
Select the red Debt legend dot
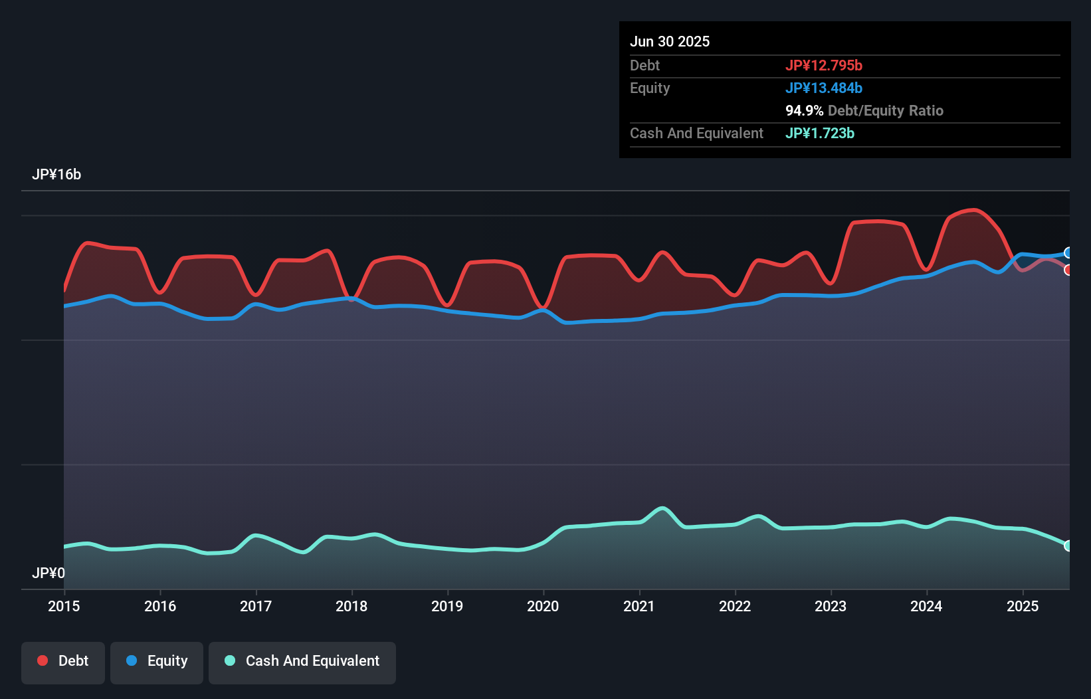[42, 660]
